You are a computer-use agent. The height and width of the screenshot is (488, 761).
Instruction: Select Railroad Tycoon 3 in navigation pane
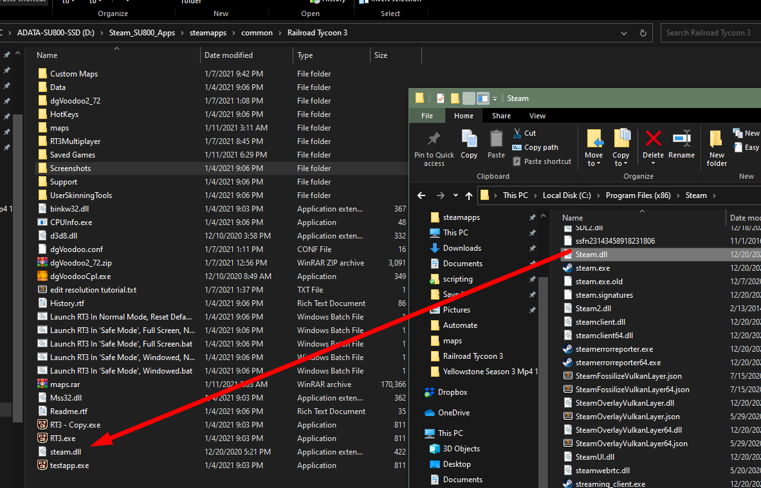point(473,356)
